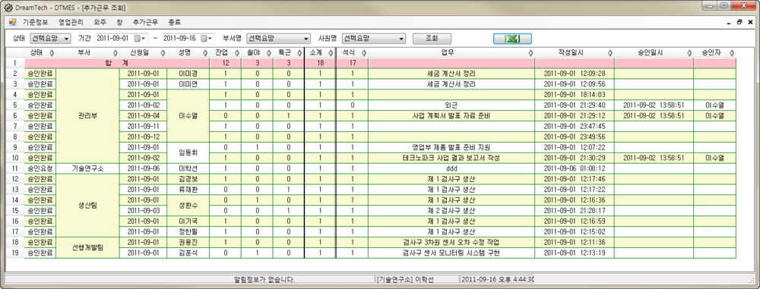760x289 pixels.
Task: Open the 영업관리 menu
Action: point(71,22)
